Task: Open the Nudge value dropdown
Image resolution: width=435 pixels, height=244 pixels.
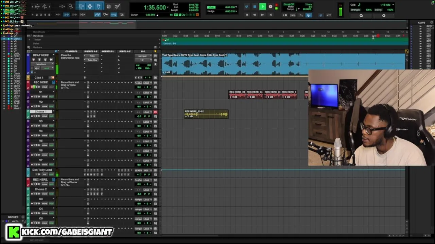Action: click(x=236, y=11)
